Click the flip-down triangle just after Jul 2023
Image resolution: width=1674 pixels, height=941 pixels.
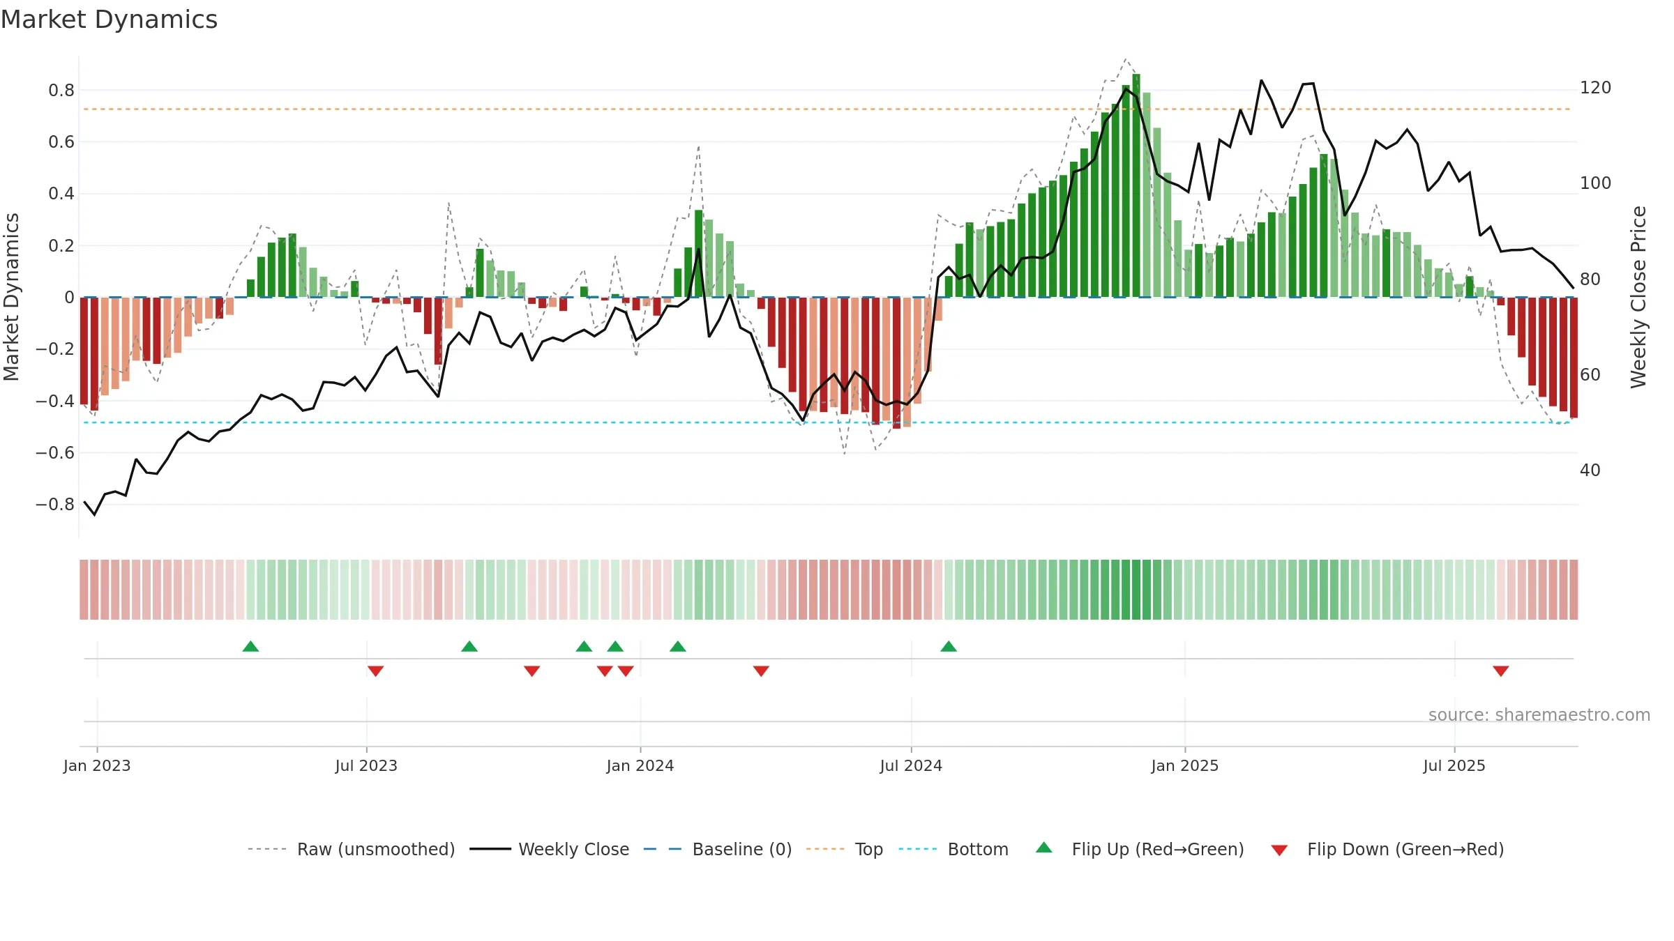pyautogui.click(x=375, y=671)
